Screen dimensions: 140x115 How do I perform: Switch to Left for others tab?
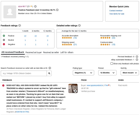click(x=67, y=52)
